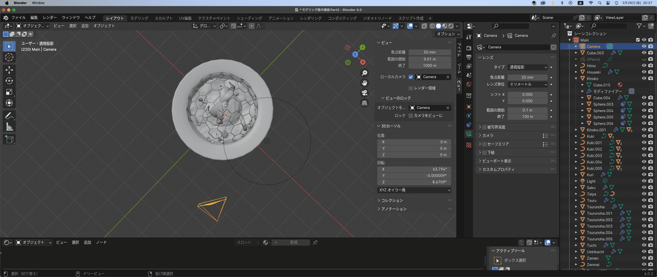Toggle Main collection exclude checkbox
657x277 pixels.
[x=637, y=40]
